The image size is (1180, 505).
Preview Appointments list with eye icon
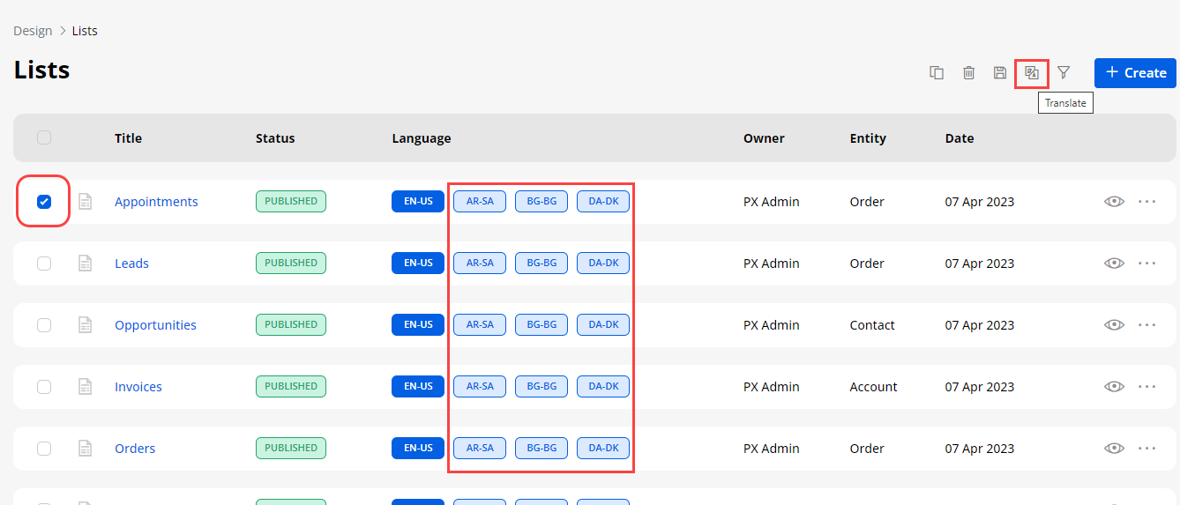tap(1114, 202)
